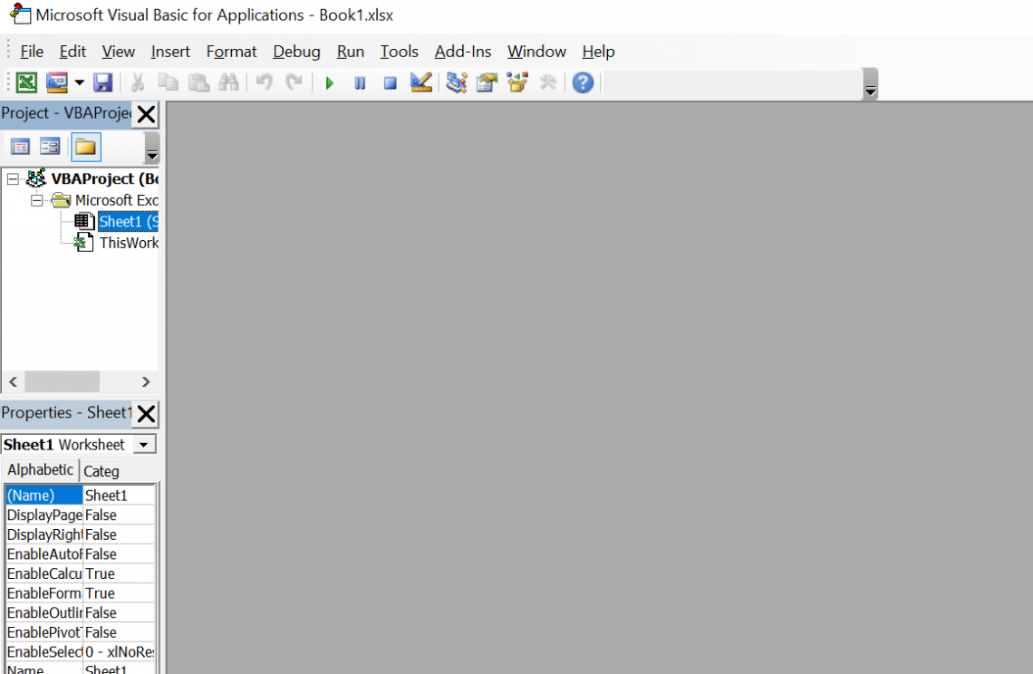Click the Reset (stop) toolbar icon
This screenshot has width=1033, height=674.
[x=390, y=83]
